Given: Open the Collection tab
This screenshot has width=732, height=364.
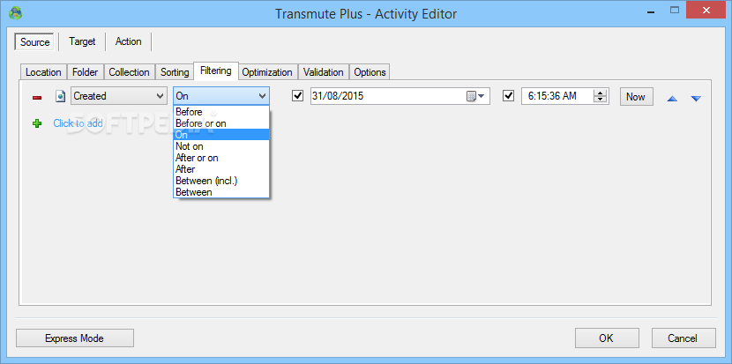Looking at the screenshot, I should point(129,72).
